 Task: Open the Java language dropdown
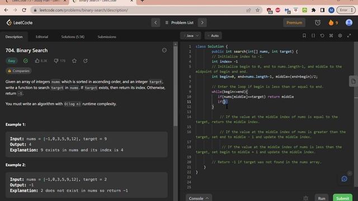click(191, 36)
